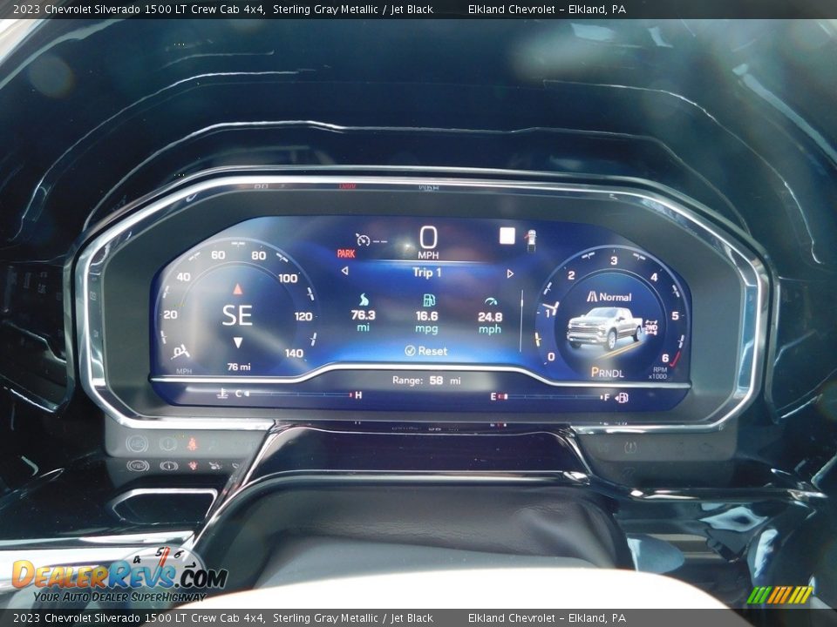Tap the RPM x1000 label
The image size is (837, 627).
point(657,372)
